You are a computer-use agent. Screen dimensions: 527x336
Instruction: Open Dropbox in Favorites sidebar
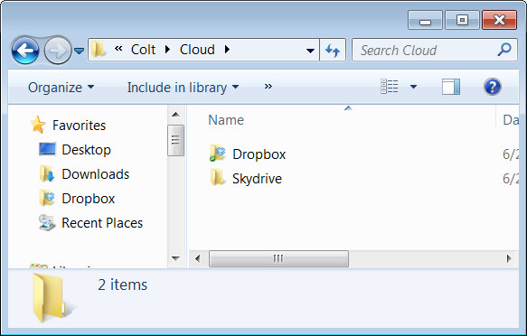(x=89, y=199)
